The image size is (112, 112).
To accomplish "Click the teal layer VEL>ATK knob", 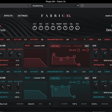I will pos(78,82).
